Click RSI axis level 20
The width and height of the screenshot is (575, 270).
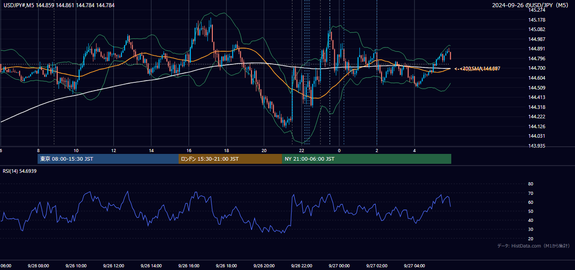(x=531, y=238)
